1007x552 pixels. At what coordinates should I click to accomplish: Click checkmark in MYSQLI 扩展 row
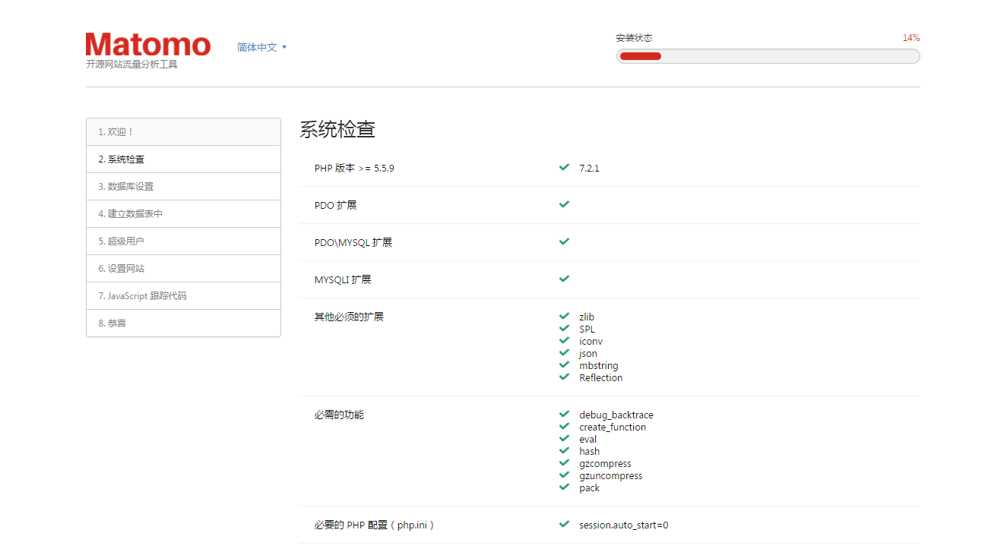click(564, 279)
